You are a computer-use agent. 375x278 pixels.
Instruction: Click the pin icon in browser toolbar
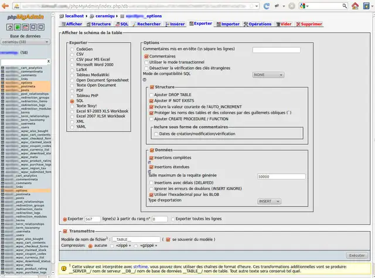click(x=277, y=6)
